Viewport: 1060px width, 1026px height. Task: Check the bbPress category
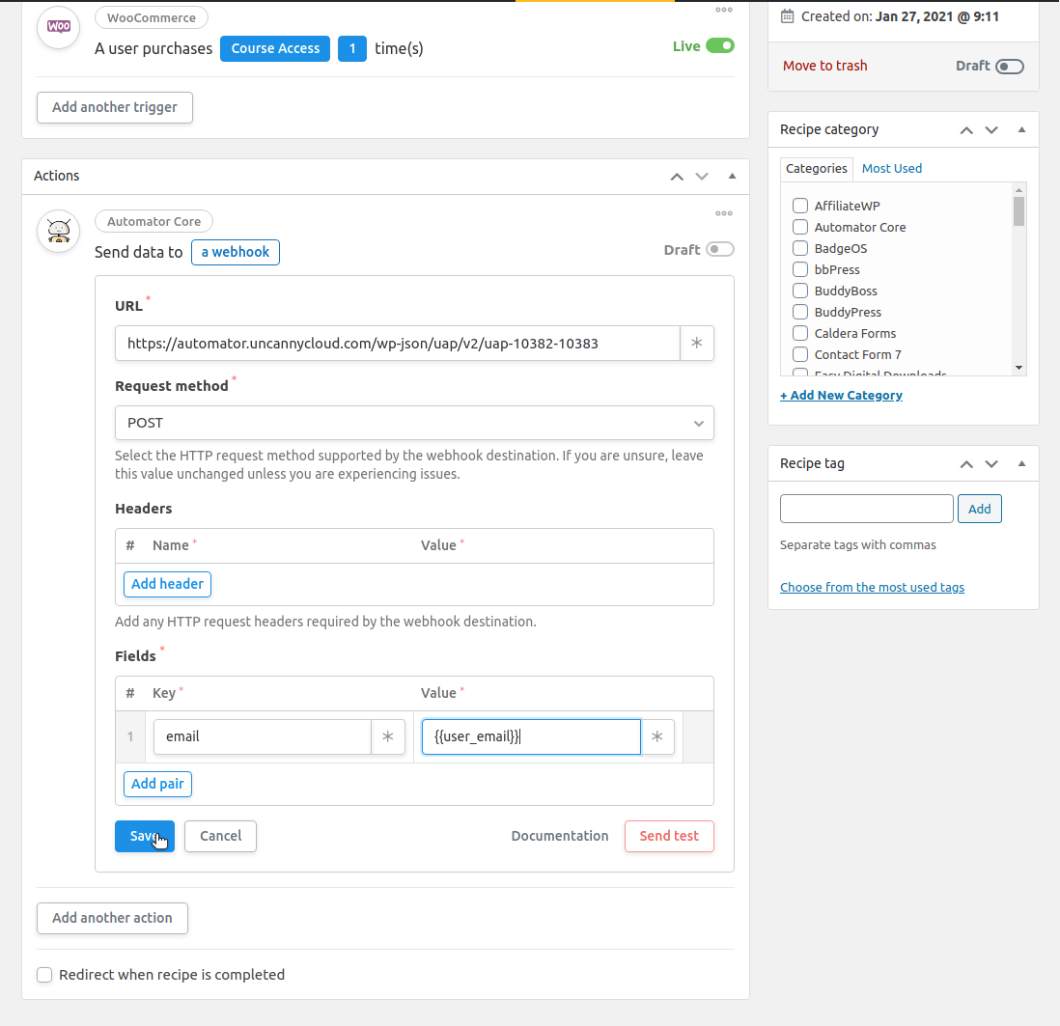point(799,269)
